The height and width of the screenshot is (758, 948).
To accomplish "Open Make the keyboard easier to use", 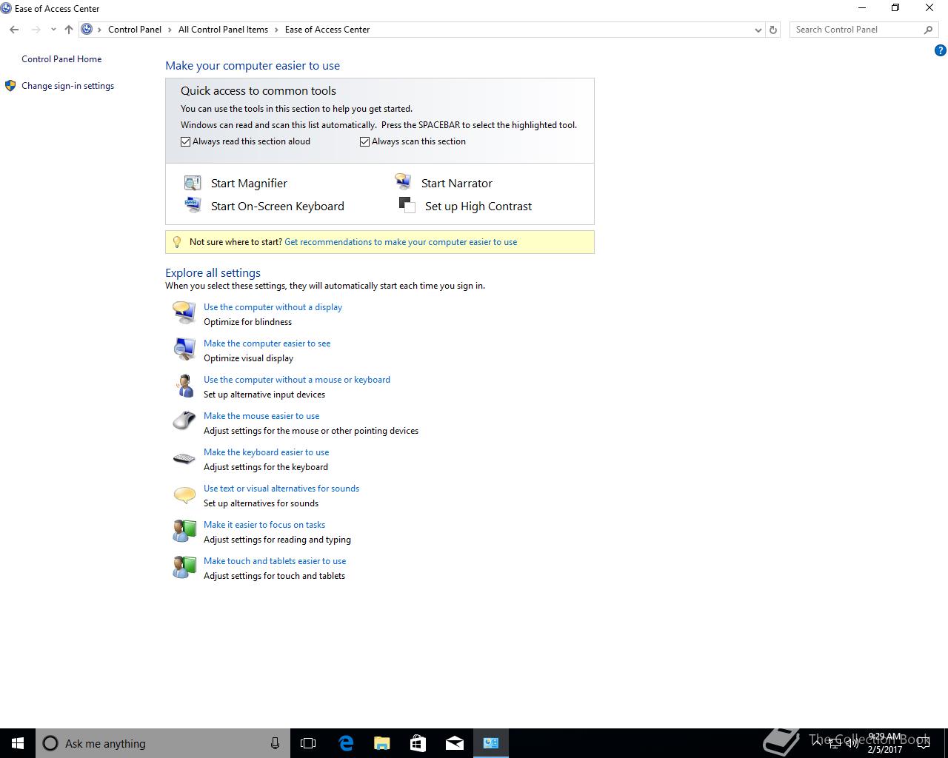I will [x=266, y=452].
